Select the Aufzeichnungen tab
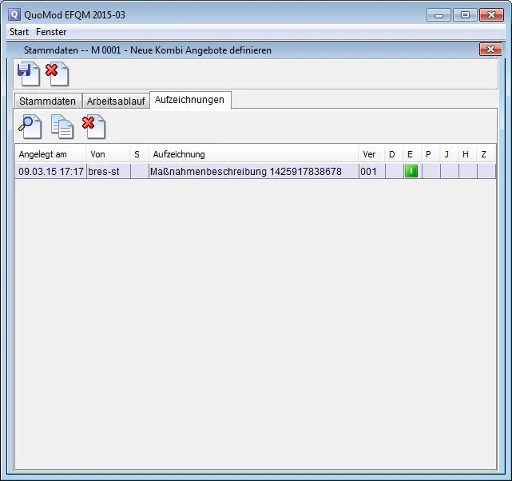The height and width of the screenshot is (481, 512). click(190, 100)
